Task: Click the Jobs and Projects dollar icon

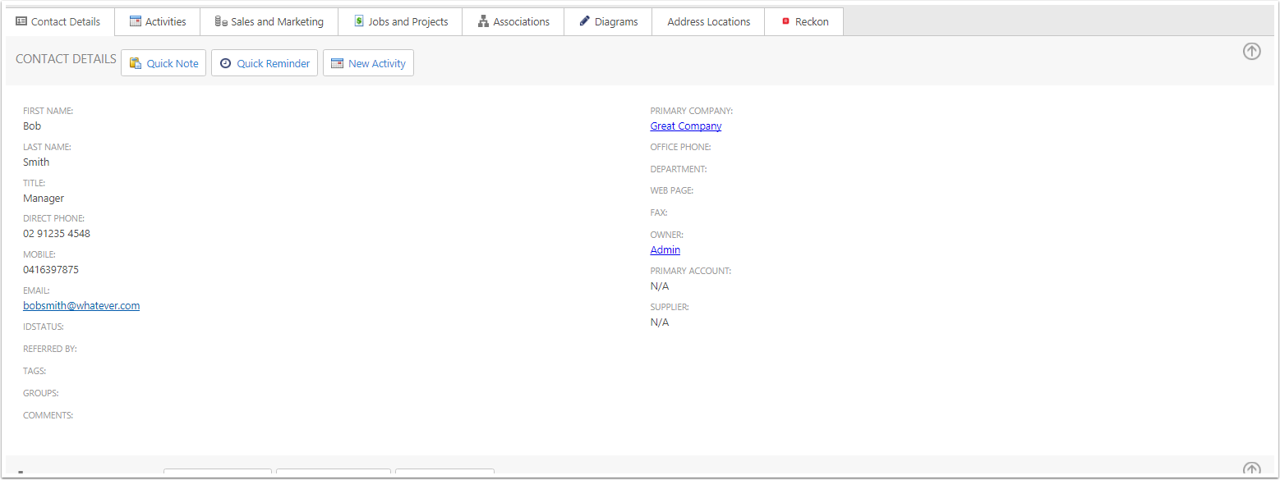Action: pyautogui.click(x=359, y=21)
